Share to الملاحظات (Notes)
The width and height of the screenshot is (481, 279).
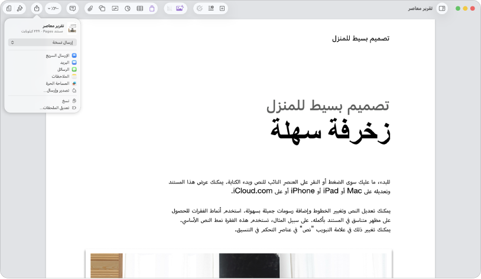[x=64, y=76]
